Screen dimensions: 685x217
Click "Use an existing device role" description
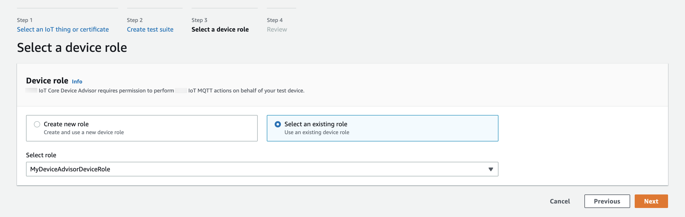point(317,132)
